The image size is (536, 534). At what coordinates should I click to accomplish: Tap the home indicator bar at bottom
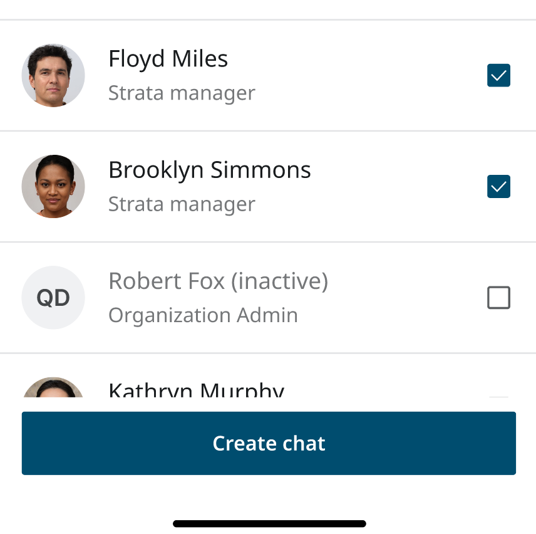pyautogui.click(x=269, y=524)
